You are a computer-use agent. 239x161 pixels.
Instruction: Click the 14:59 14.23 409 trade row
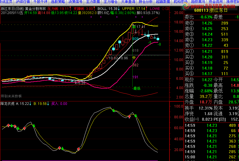tap(212, 125)
